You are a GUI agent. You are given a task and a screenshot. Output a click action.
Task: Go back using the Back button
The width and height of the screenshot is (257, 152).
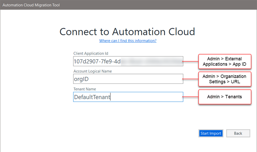click(x=238, y=133)
